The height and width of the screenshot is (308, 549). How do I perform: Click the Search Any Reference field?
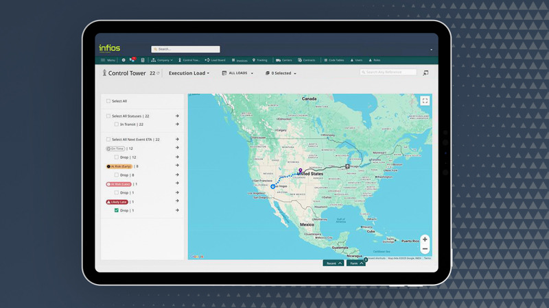coord(390,72)
